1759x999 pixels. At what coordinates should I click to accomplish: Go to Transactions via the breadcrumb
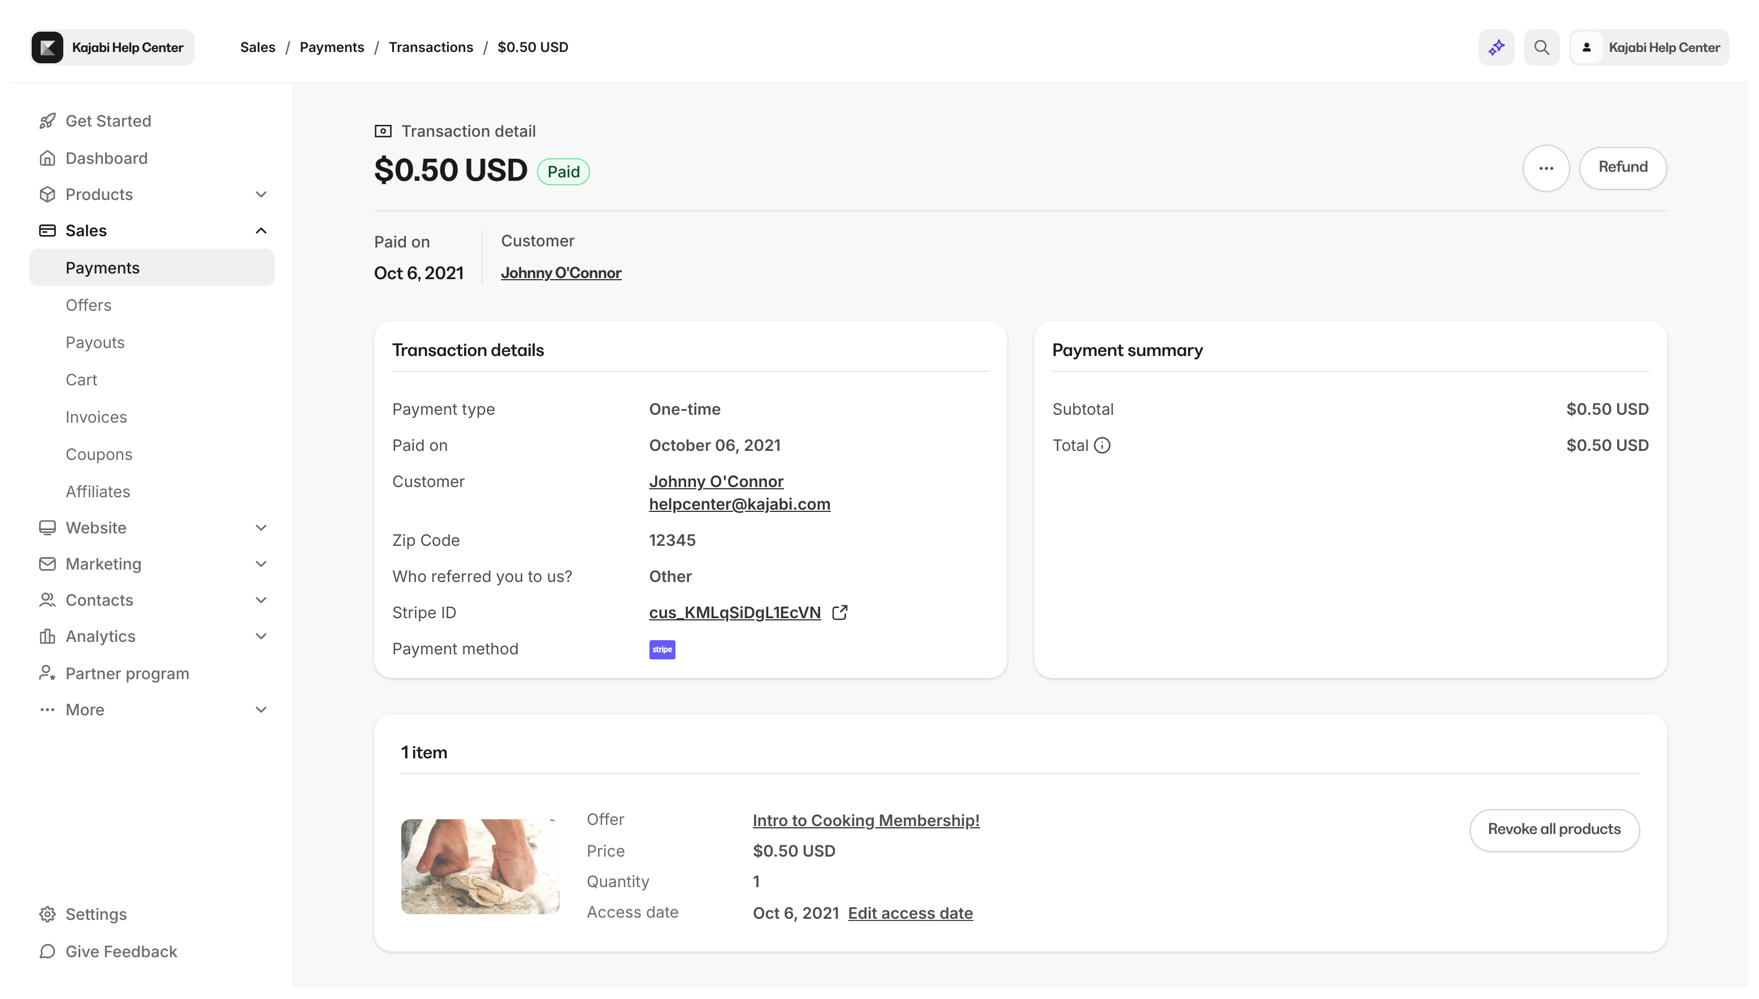(430, 47)
